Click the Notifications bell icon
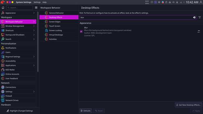The image size is (203, 114). (3, 48)
